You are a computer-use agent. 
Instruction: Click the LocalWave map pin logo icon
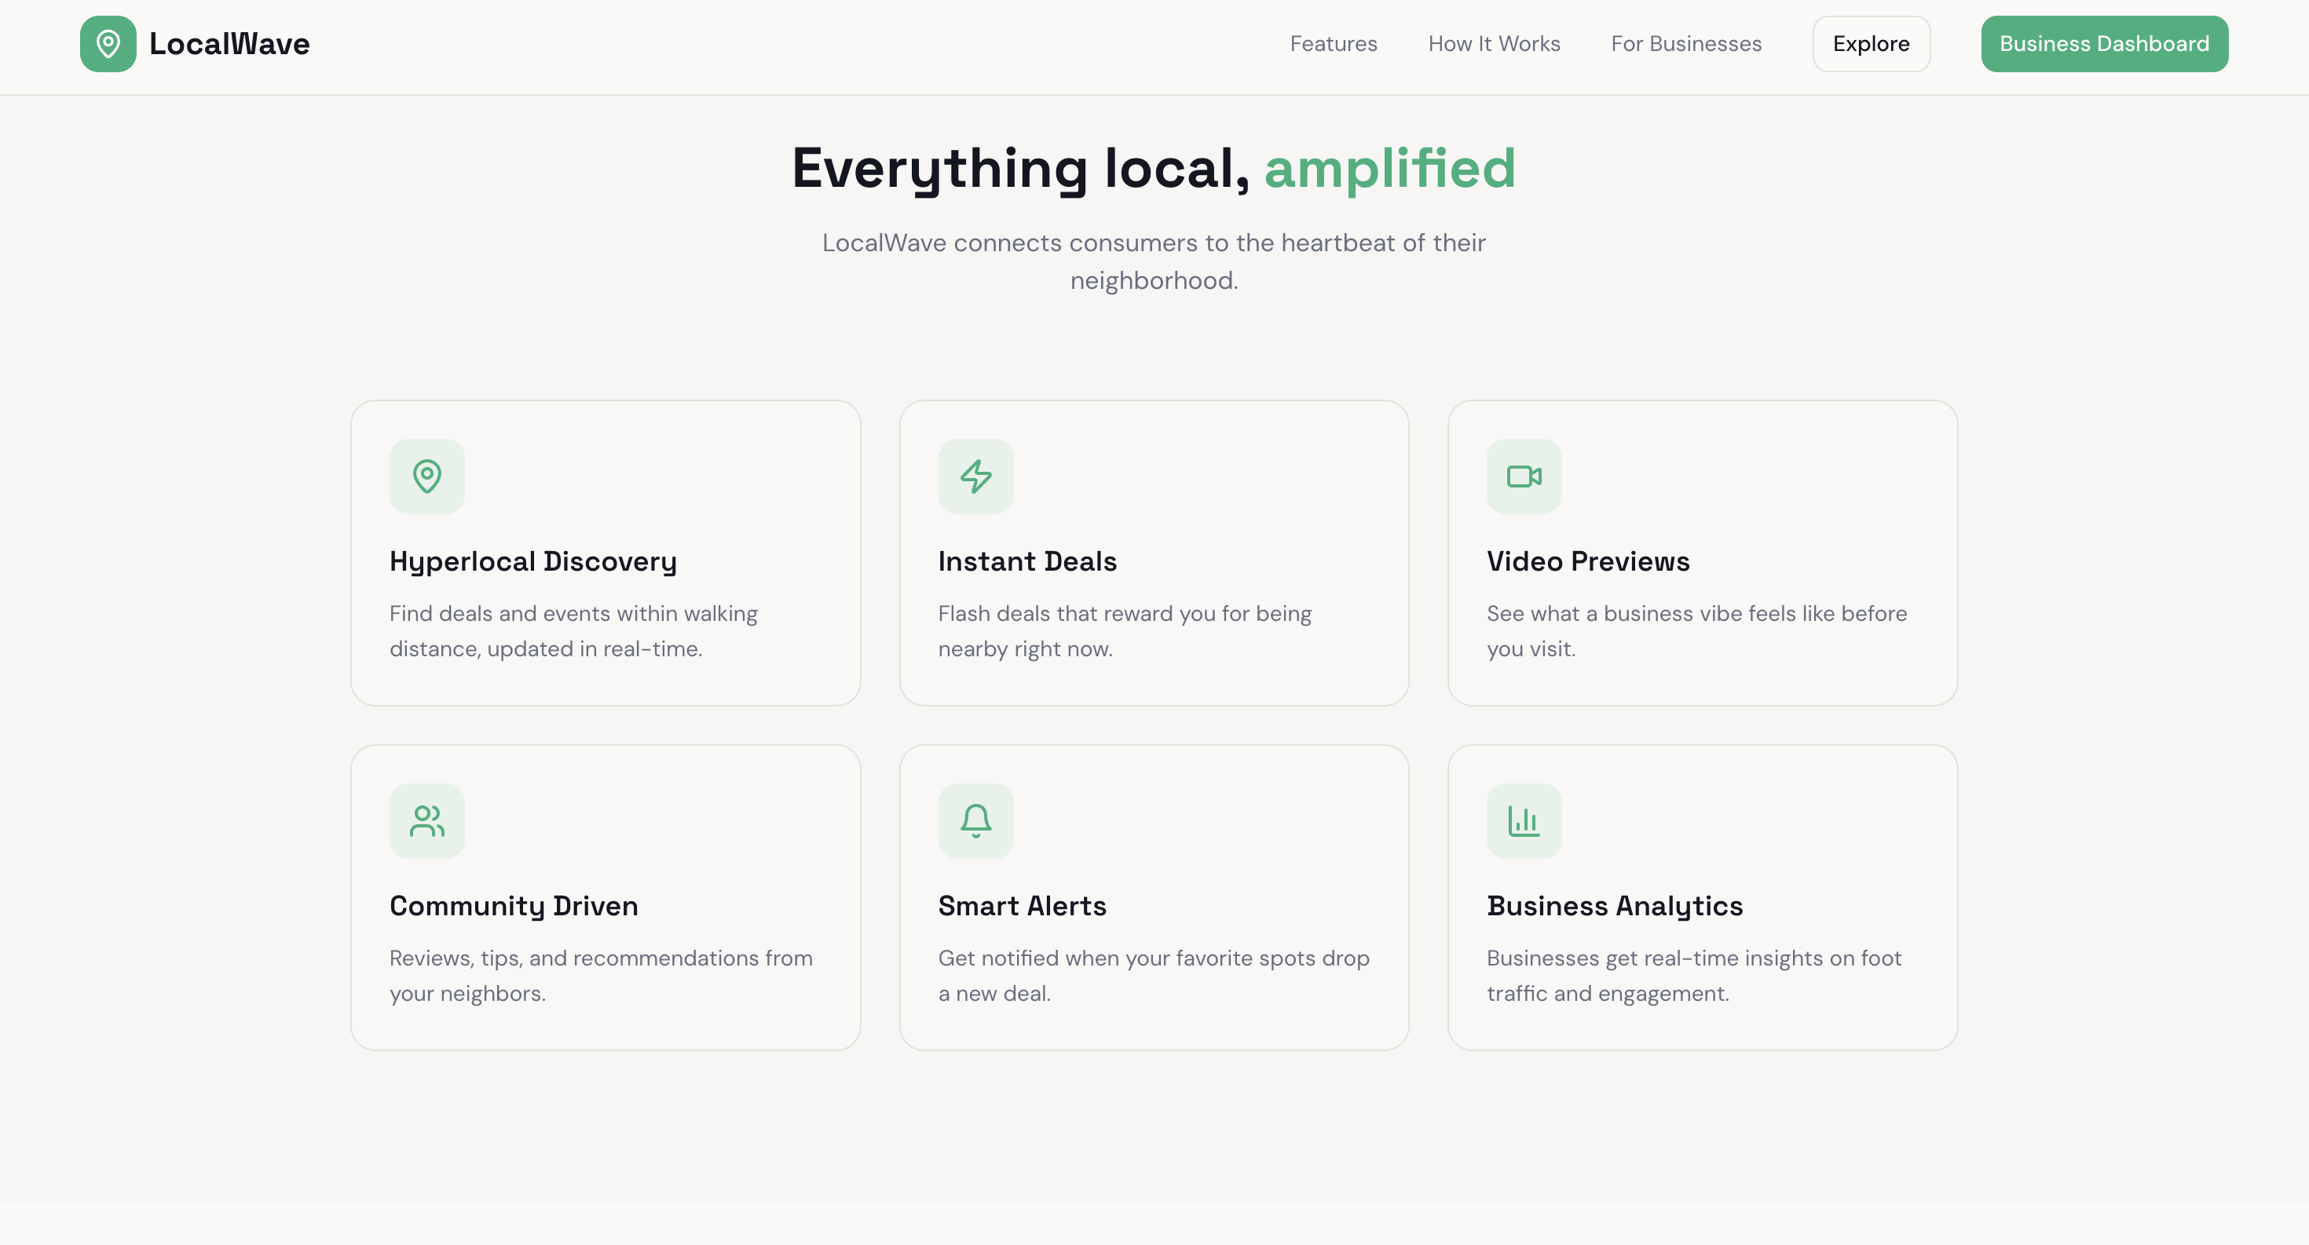[x=108, y=44]
